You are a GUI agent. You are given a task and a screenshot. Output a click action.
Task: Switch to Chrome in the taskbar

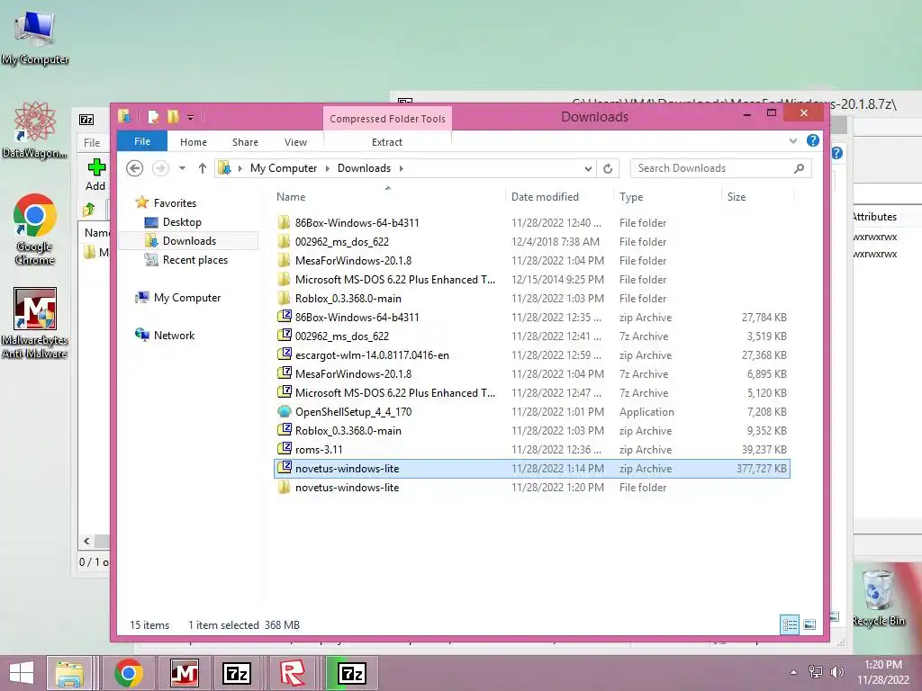(129, 673)
